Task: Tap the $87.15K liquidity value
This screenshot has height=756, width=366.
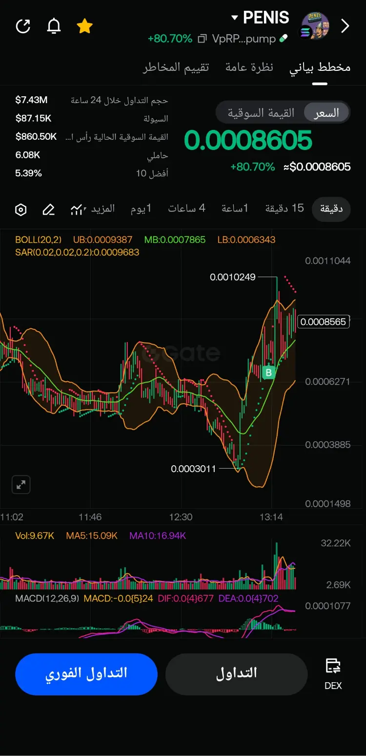Action: click(x=33, y=118)
